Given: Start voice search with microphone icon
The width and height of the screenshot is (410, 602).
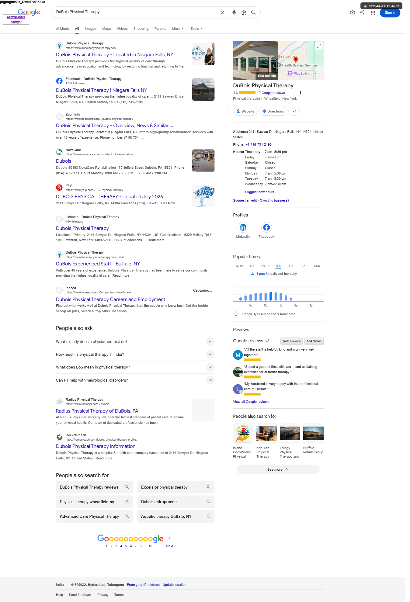Looking at the screenshot, I should 234,13.
